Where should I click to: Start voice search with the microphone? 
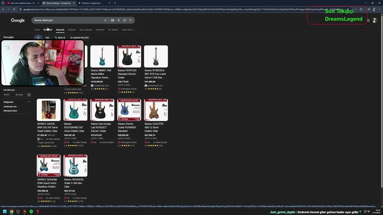[118, 20]
